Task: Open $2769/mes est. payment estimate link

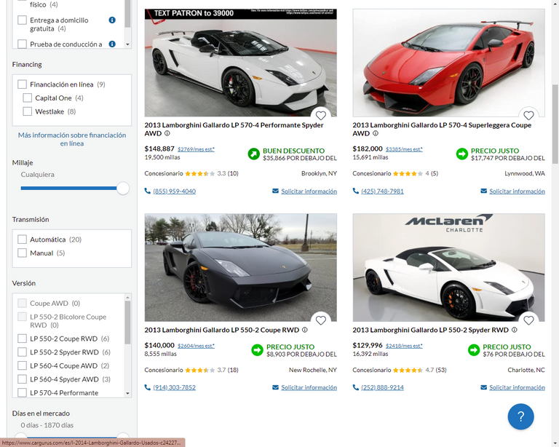Action: pos(196,149)
